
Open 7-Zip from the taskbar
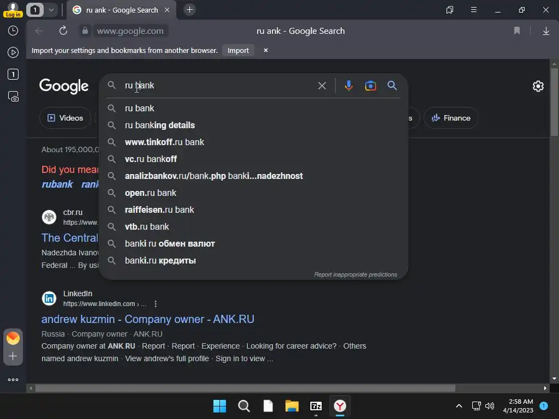[316, 406]
